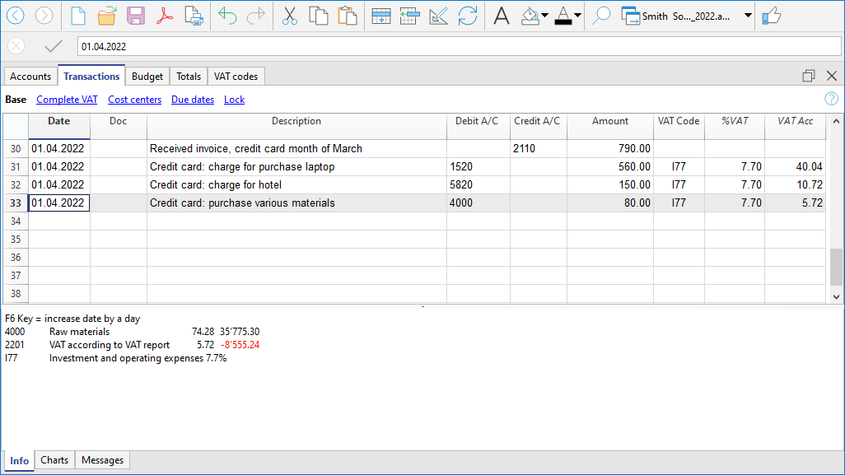Expand the text color dropdown arrow
845x475 pixels.
[x=577, y=16]
